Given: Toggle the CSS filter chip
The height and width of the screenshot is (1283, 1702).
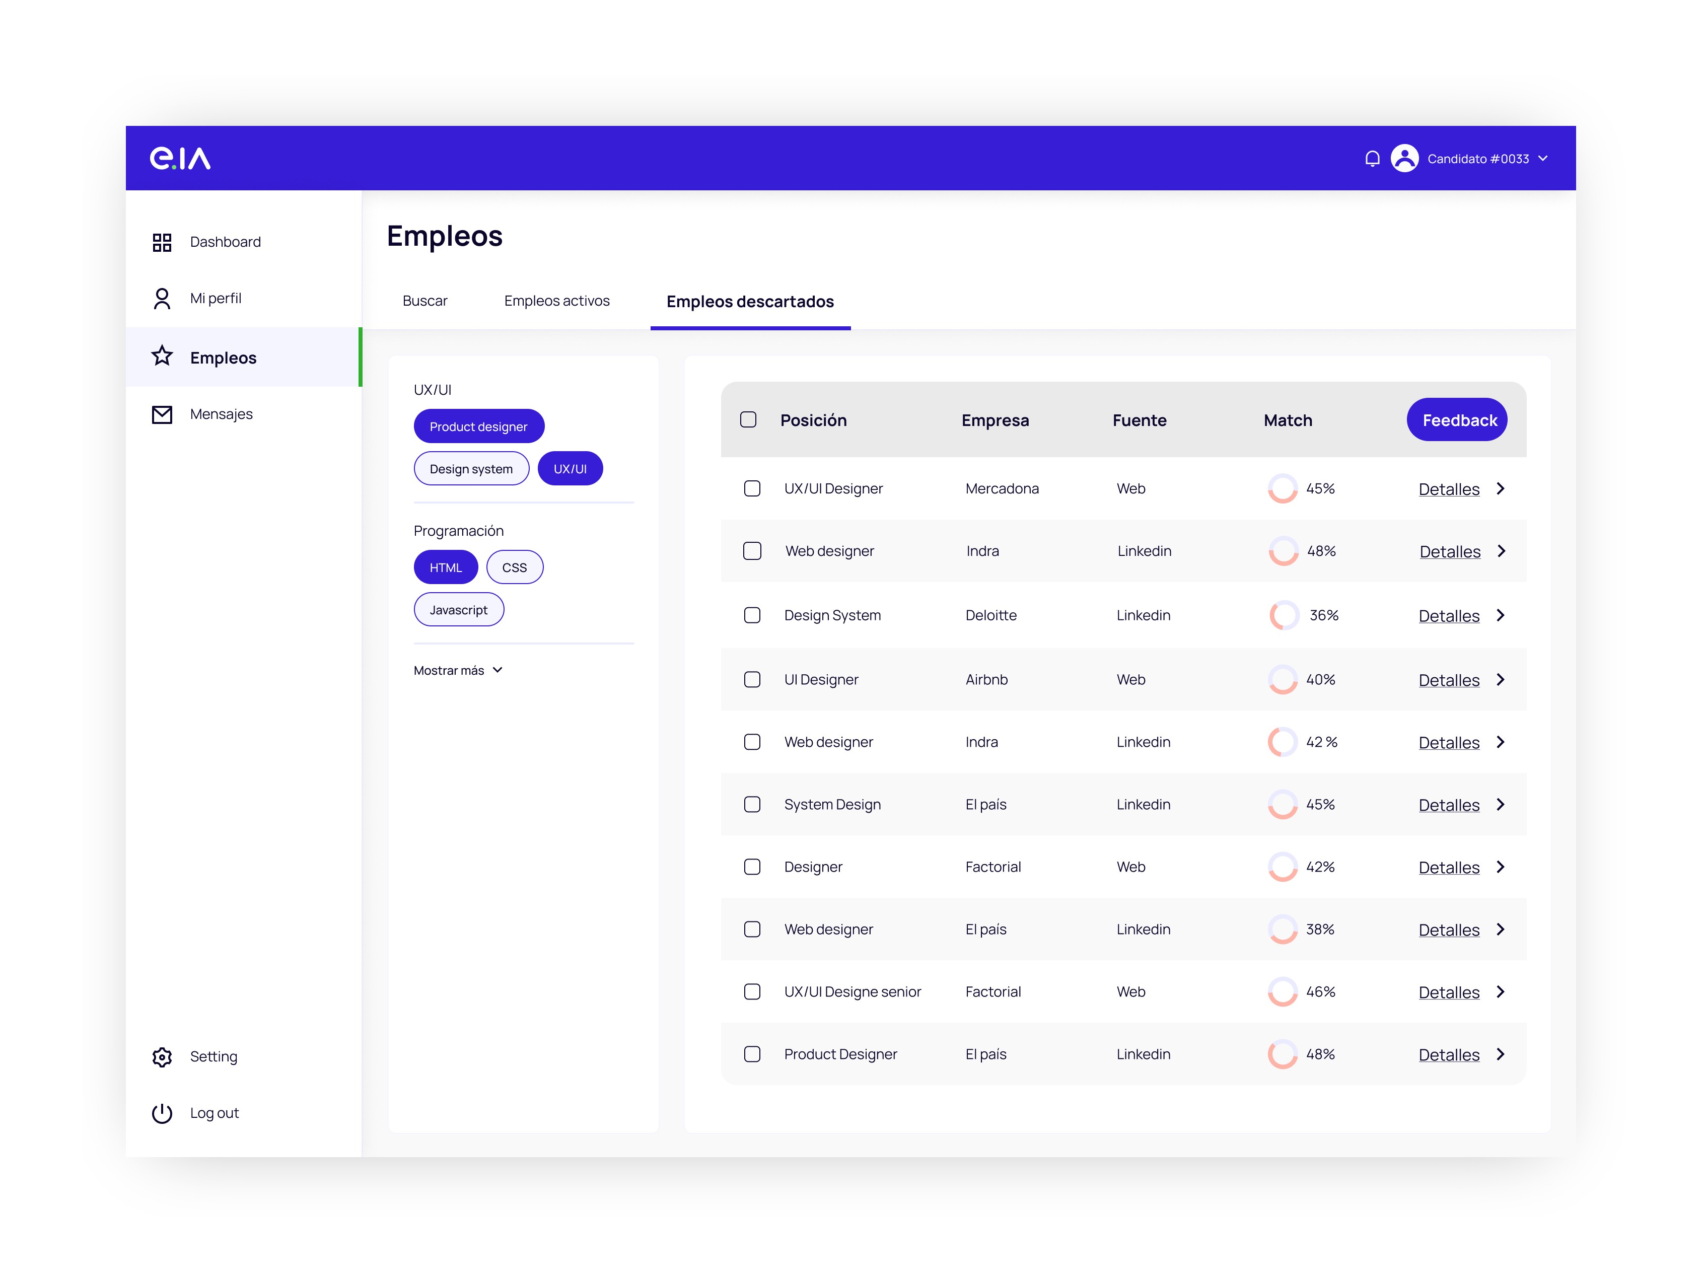Looking at the screenshot, I should [515, 567].
